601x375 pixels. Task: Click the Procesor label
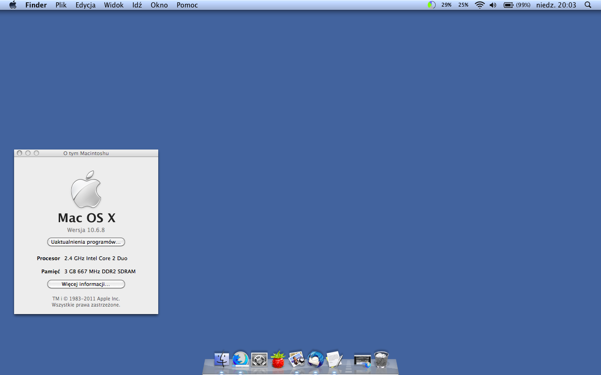click(49, 258)
